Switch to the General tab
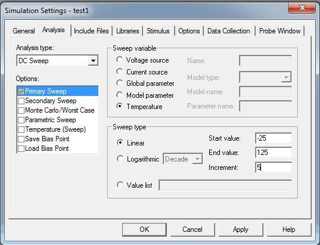The height and width of the screenshot is (245, 320). 24,31
